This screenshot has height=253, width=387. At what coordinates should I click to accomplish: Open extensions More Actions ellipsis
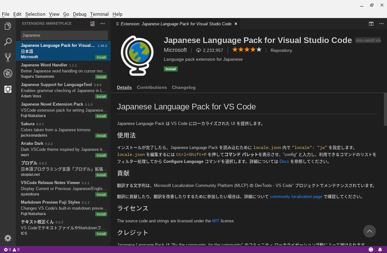tap(102, 23)
